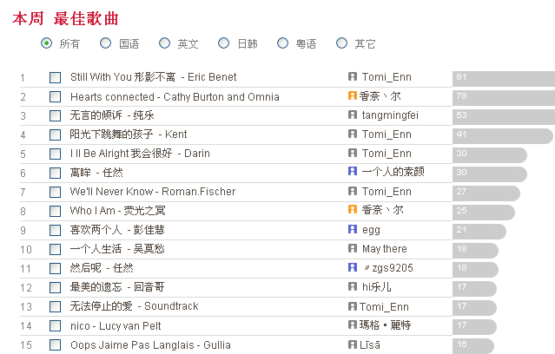Viewport: 555px width, 354px height.
Task: Click blue user icon beside egg
Action: (353, 229)
